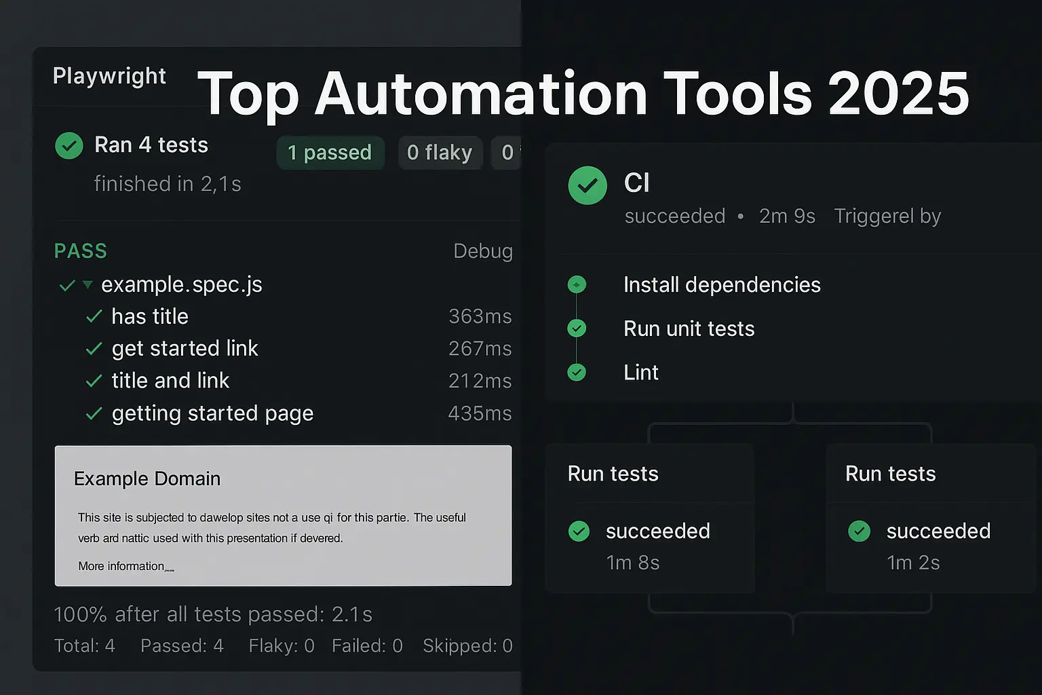
Task: Click the right Run tests succeeded icon
Action: tap(859, 531)
